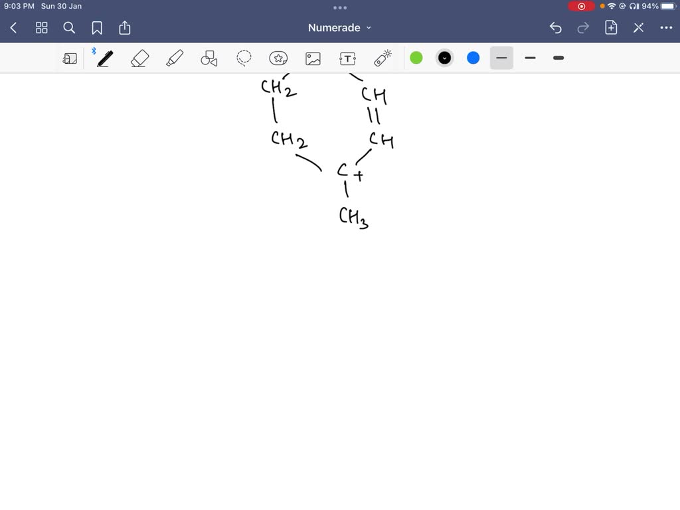Enable the Laser pointer tool
The image size is (680, 510).
pos(382,58)
